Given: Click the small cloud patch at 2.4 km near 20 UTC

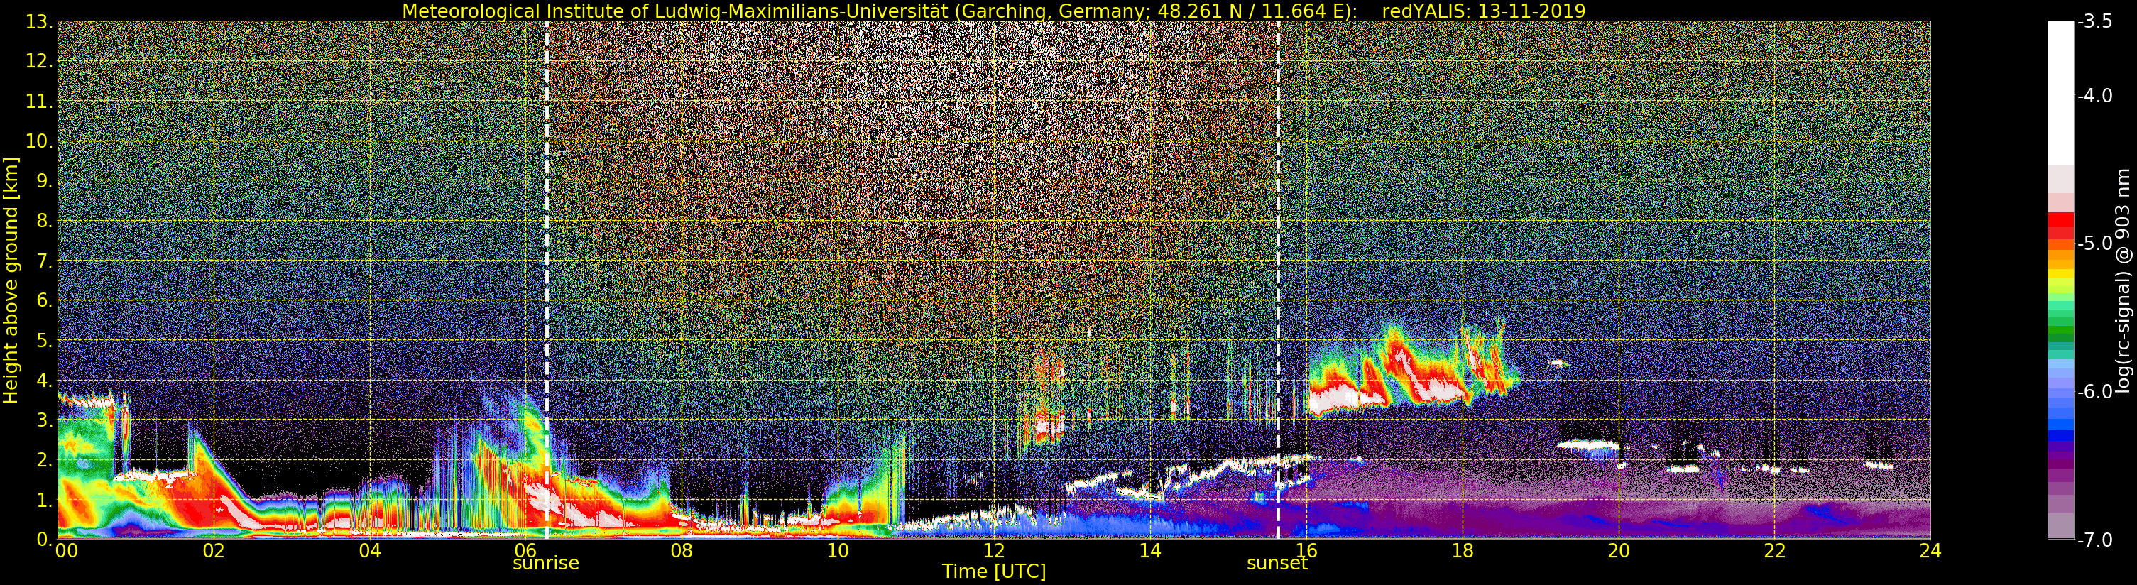Looking at the screenshot, I should pyautogui.click(x=1589, y=446).
